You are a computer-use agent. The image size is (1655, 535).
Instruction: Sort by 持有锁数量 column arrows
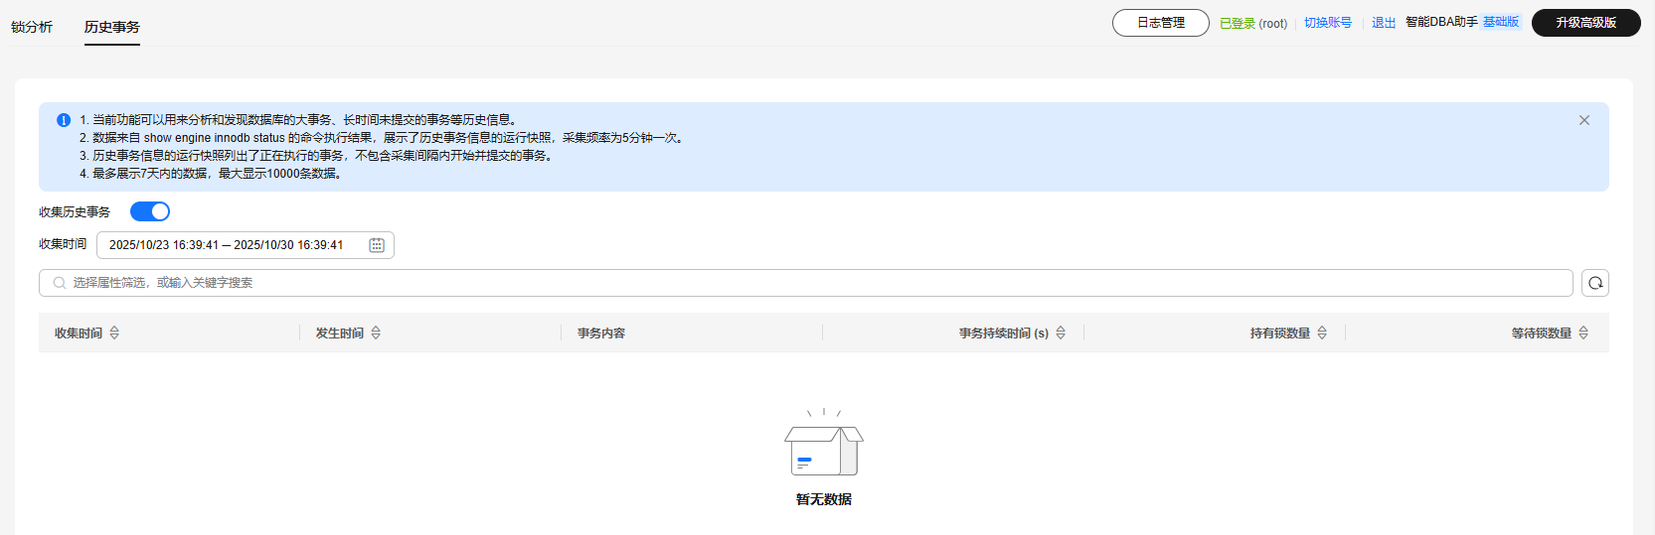coord(1322,334)
